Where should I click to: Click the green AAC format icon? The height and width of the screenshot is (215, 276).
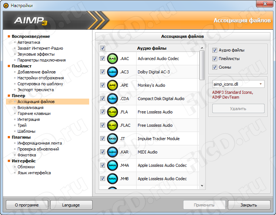tap(112, 59)
